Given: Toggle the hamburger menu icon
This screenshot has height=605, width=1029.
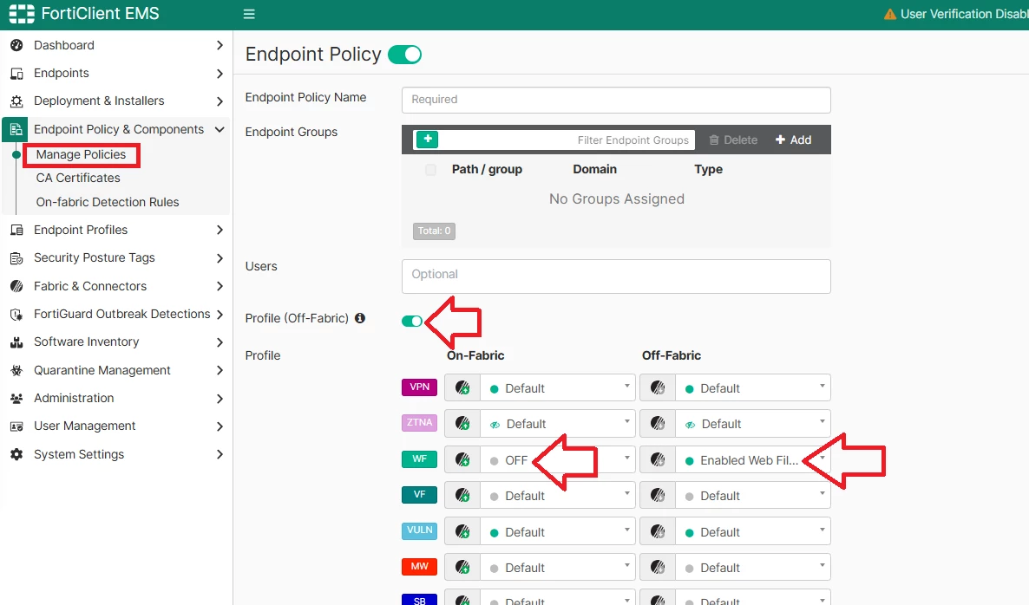Looking at the screenshot, I should tap(249, 14).
